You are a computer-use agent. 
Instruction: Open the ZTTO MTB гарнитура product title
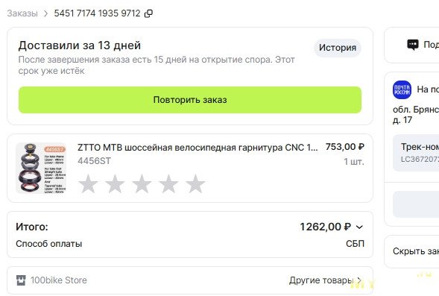(198, 148)
